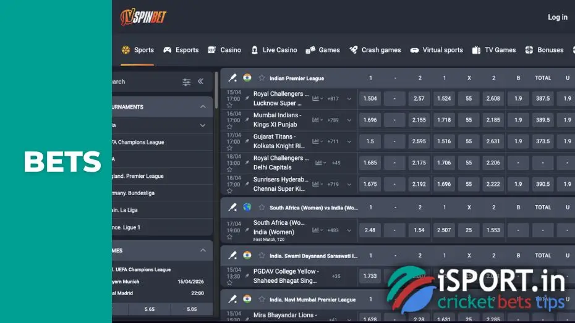Viewport: 575px width, 323px height.
Task: Bet on Kings XI Punjab at 2.155
Action: 419,120
